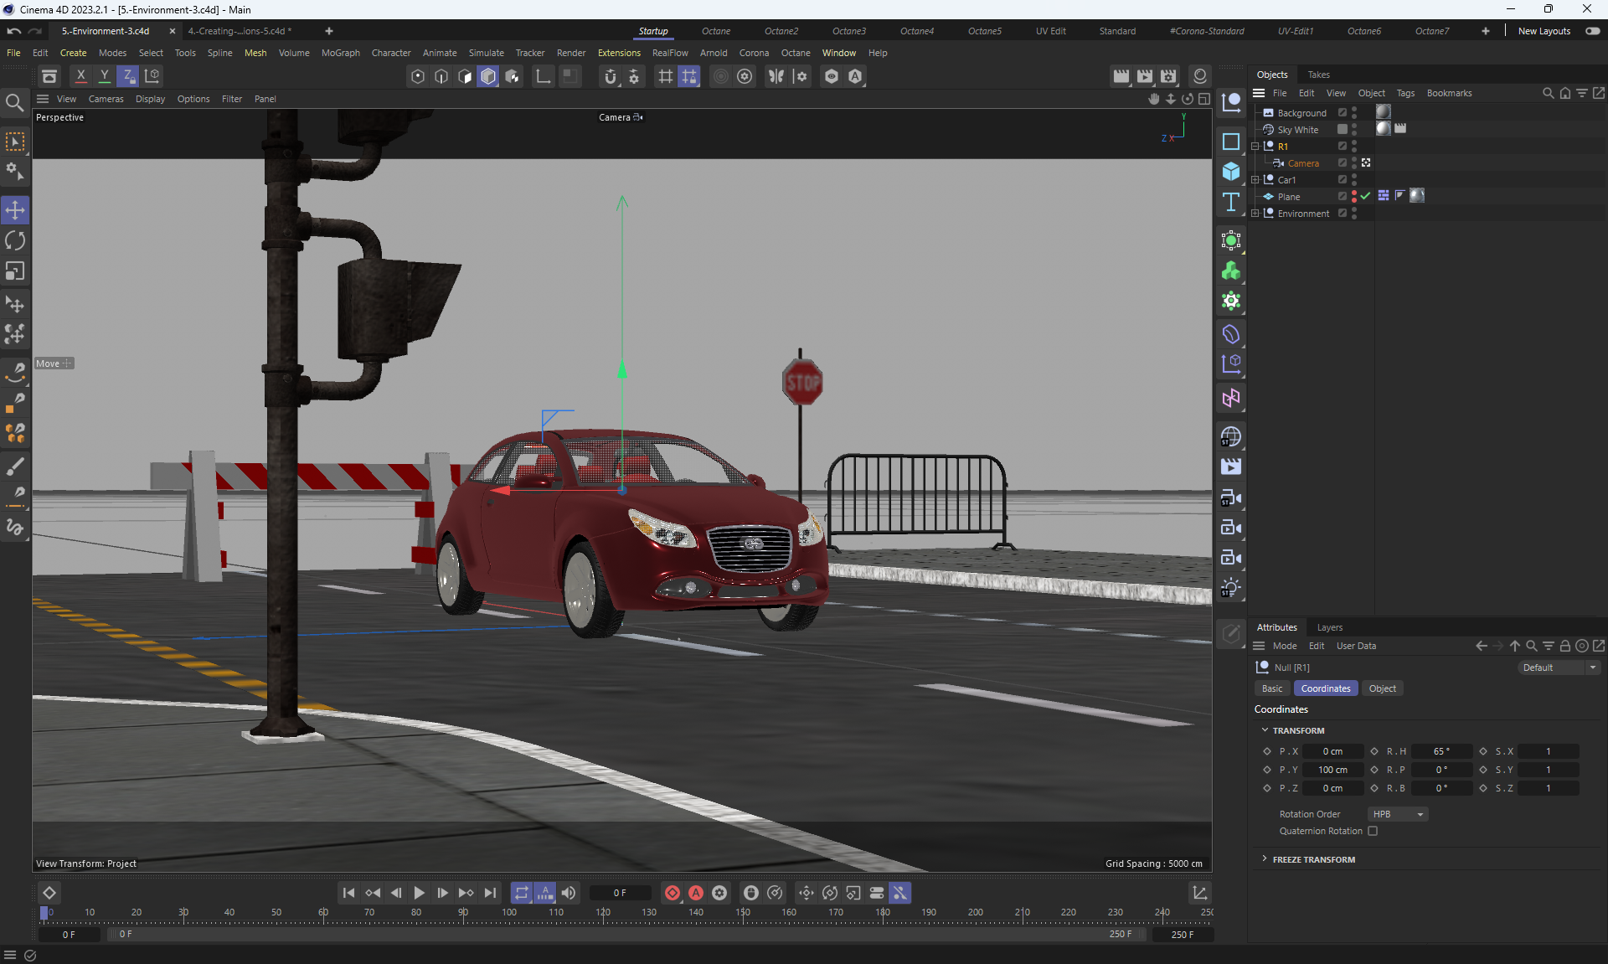Open the Rotation Order HPB dropdown

[x=1397, y=814]
